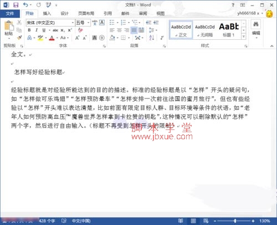This screenshot has width=277, height=225.
Task: Apply a character border (boxed A icon)
Action: tap(102, 23)
